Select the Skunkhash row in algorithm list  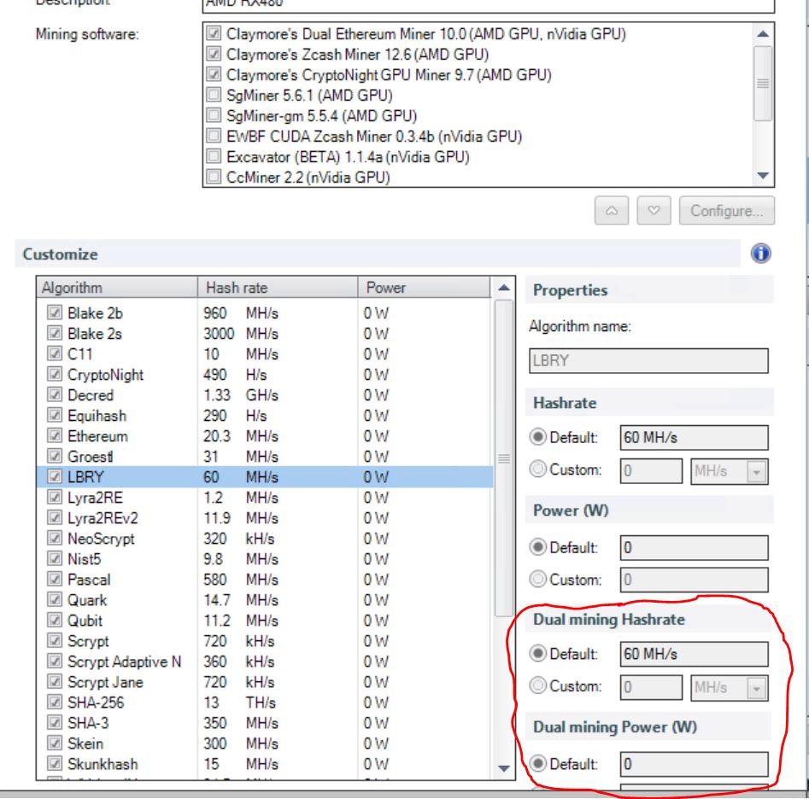[265, 763]
